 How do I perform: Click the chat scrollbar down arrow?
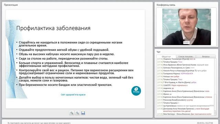tap(215, 114)
